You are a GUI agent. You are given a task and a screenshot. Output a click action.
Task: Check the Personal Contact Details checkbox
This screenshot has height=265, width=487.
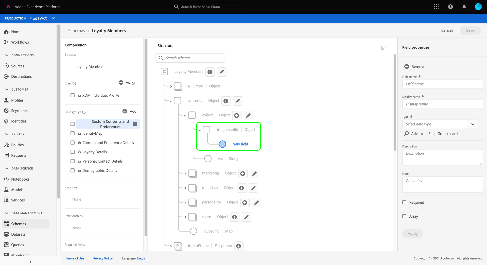73,161
